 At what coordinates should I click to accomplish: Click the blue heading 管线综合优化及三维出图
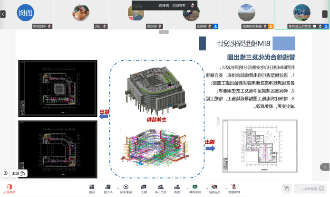tap(261, 57)
